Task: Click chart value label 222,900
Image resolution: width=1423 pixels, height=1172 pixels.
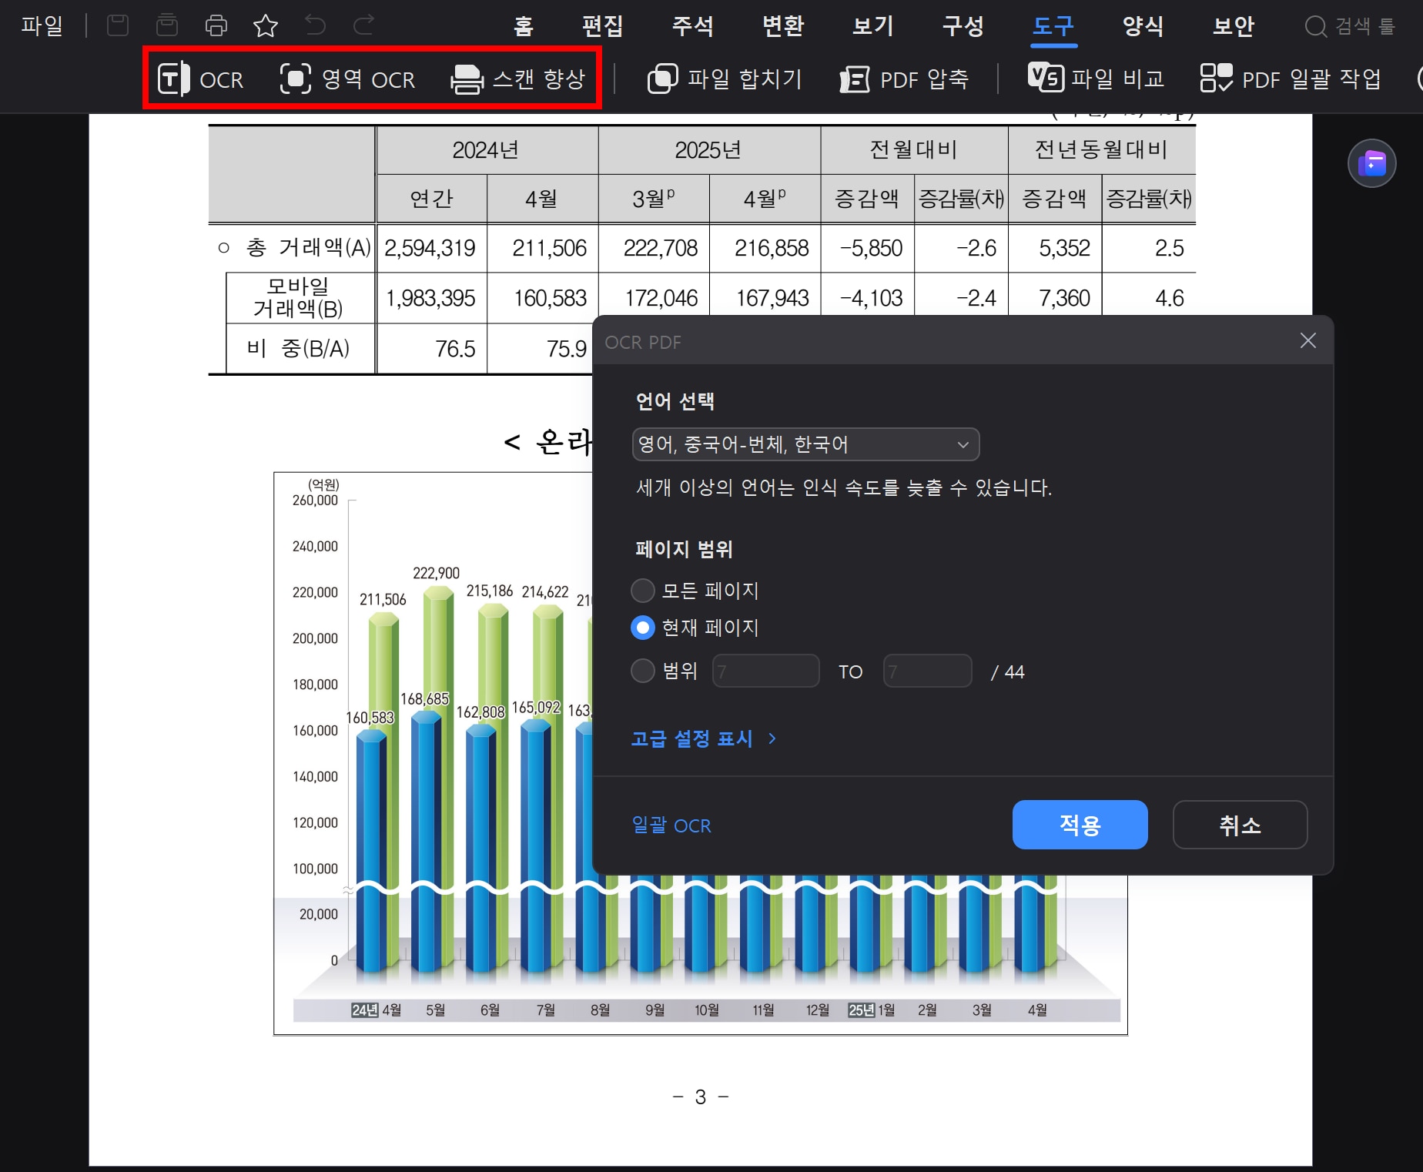Action: (436, 573)
